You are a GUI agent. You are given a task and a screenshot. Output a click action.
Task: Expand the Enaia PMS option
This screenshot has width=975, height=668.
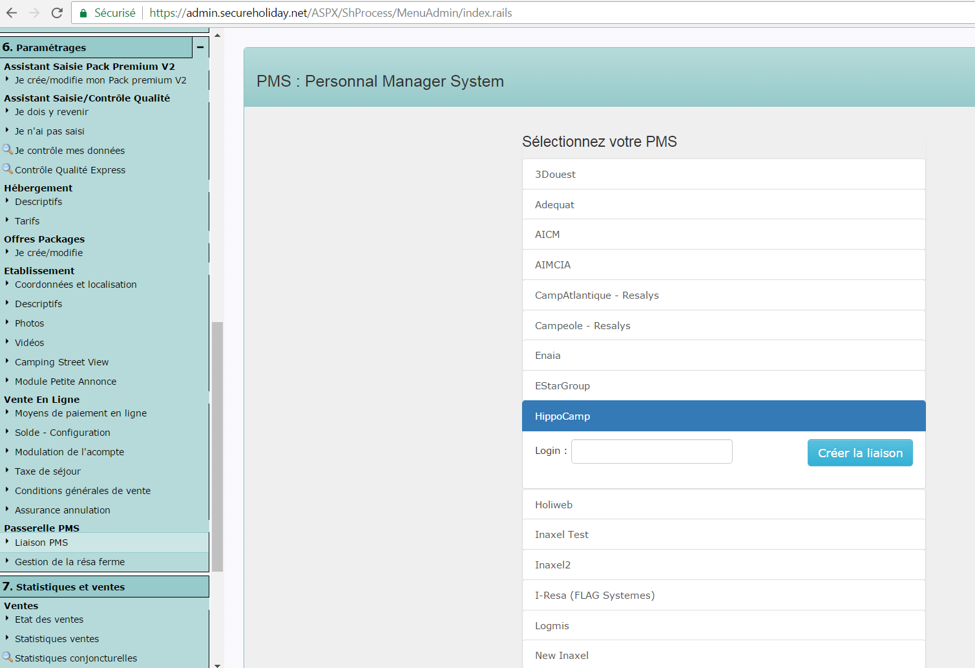724,355
